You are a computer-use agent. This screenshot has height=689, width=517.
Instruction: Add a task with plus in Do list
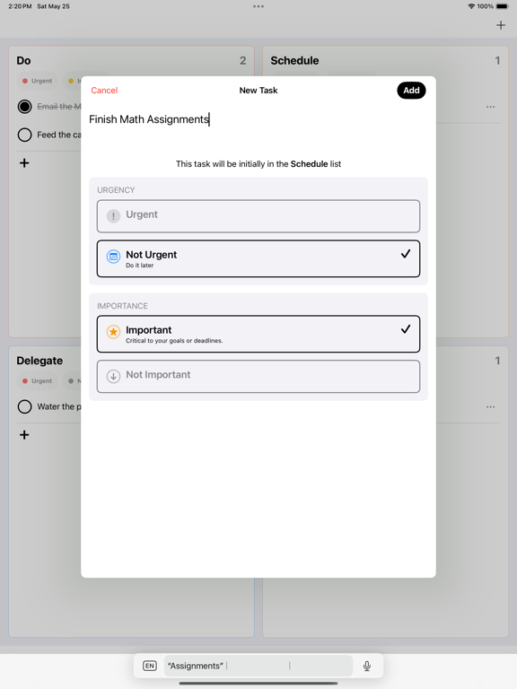pyautogui.click(x=24, y=163)
